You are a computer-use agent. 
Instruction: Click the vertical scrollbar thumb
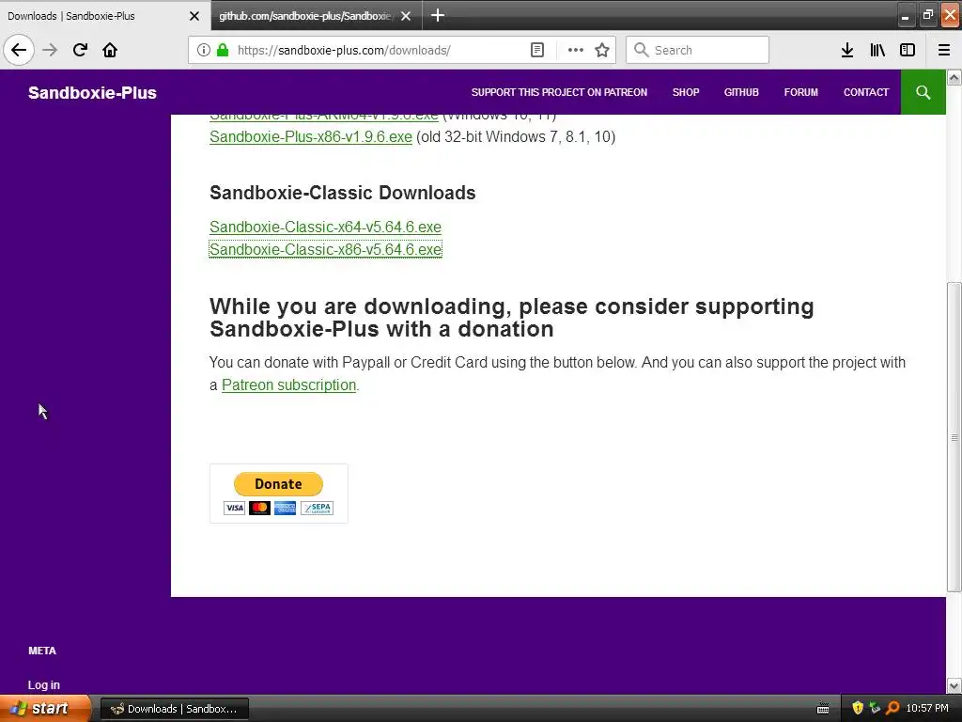click(x=954, y=437)
